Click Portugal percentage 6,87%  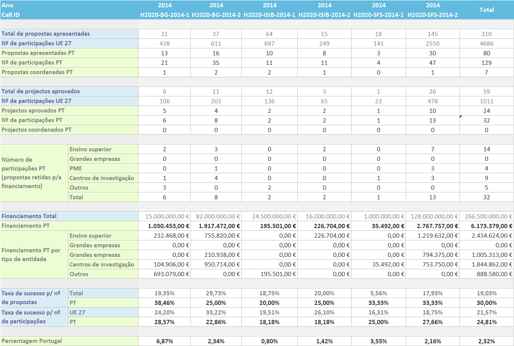coord(164,341)
